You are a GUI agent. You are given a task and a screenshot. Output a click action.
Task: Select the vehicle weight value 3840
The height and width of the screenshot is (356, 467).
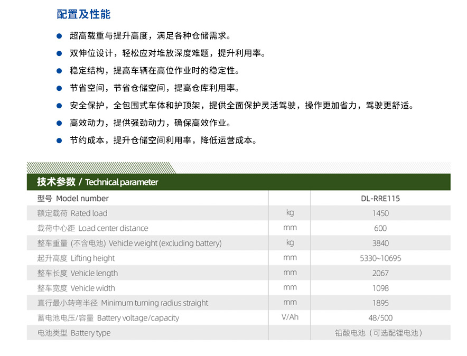pyautogui.click(x=380, y=243)
